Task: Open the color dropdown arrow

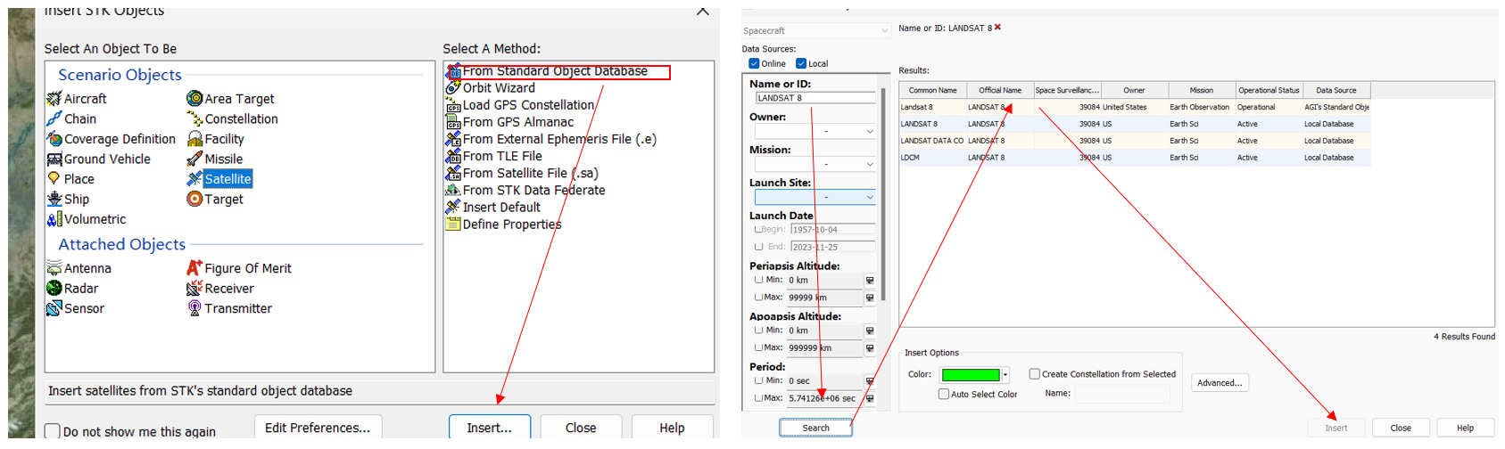Action: pyautogui.click(x=1005, y=375)
